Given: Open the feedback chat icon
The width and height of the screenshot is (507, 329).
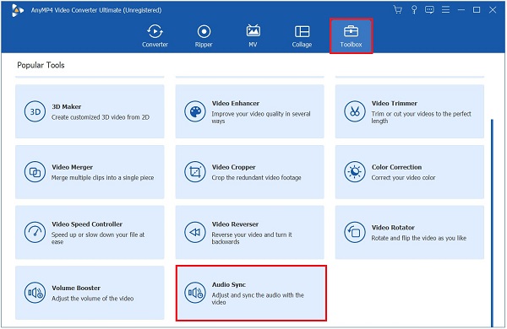Looking at the screenshot, I should point(429,9).
